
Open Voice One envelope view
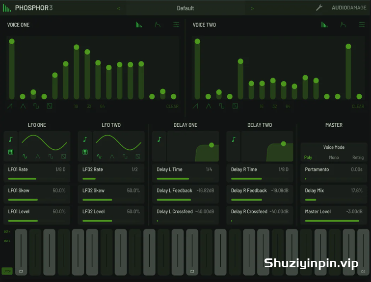click(x=158, y=25)
